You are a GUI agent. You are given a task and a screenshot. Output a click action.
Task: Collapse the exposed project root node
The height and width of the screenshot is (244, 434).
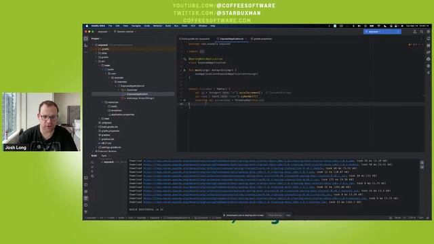click(x=94, y=45)
